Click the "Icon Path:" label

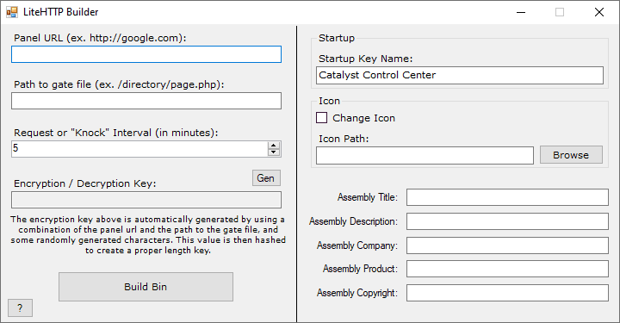tap(344, 139)
